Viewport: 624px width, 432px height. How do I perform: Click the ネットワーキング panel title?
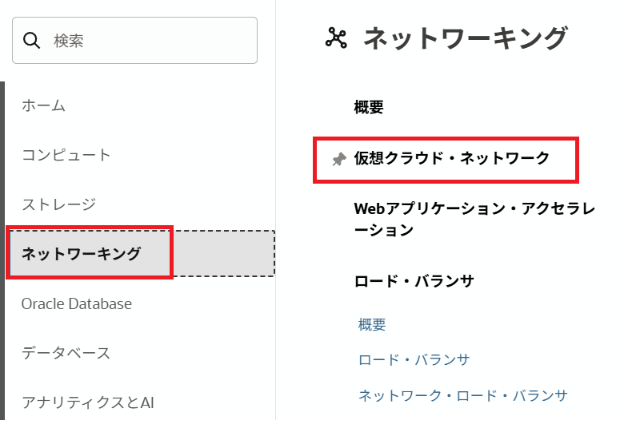(x=466, y=38)
